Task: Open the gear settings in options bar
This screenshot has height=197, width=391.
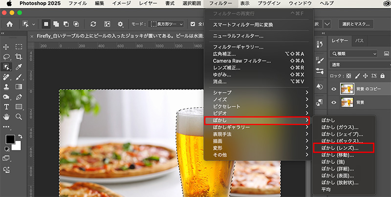Action: pos(120,24)
